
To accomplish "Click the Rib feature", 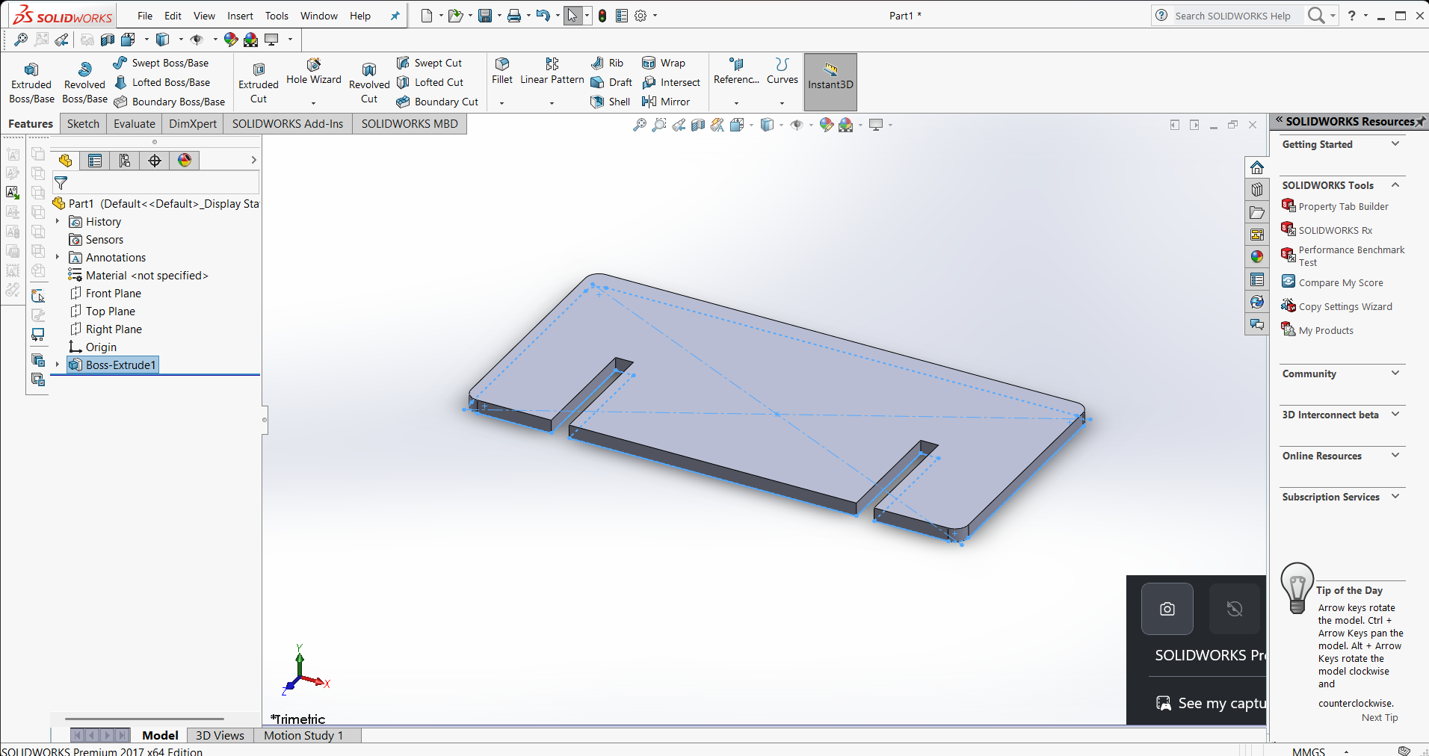I will 608,63.
